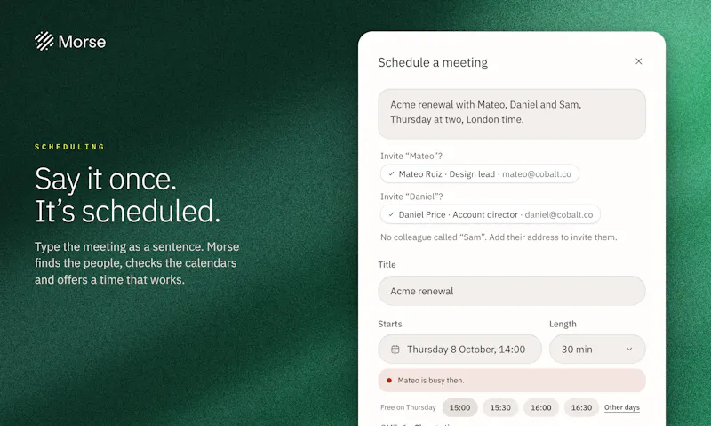Open the Other days link
711x426 pixels.
621,407
